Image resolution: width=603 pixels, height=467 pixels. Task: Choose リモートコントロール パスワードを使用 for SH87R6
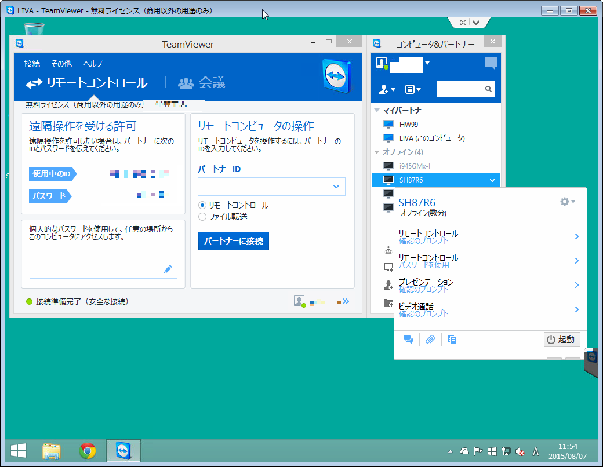coord(489,261)
